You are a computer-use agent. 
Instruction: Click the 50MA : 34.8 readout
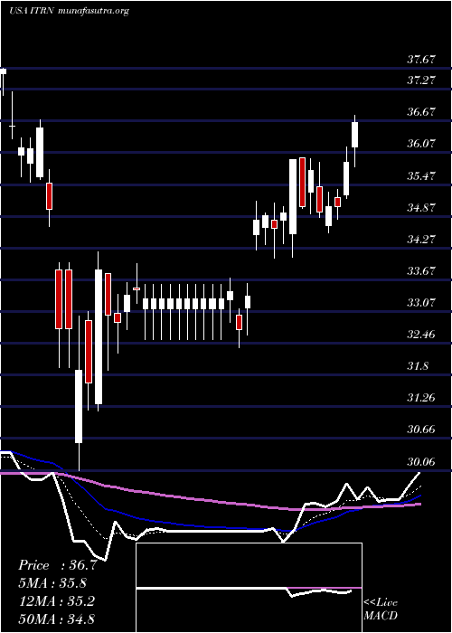(56, 619)
